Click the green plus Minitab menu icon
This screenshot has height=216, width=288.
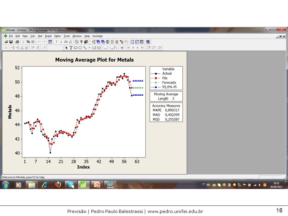pyautogui.click(x=5, y=36)
